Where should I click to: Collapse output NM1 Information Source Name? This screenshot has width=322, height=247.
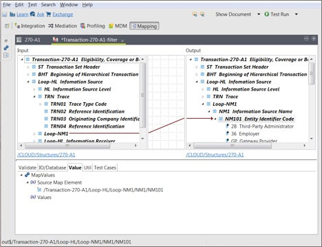(x=209, y=112)
